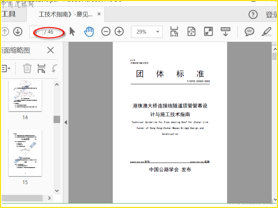Click the document vertical scrollbar thumb
This screenshot has height=208, width=278.
(x=274, y=56)
